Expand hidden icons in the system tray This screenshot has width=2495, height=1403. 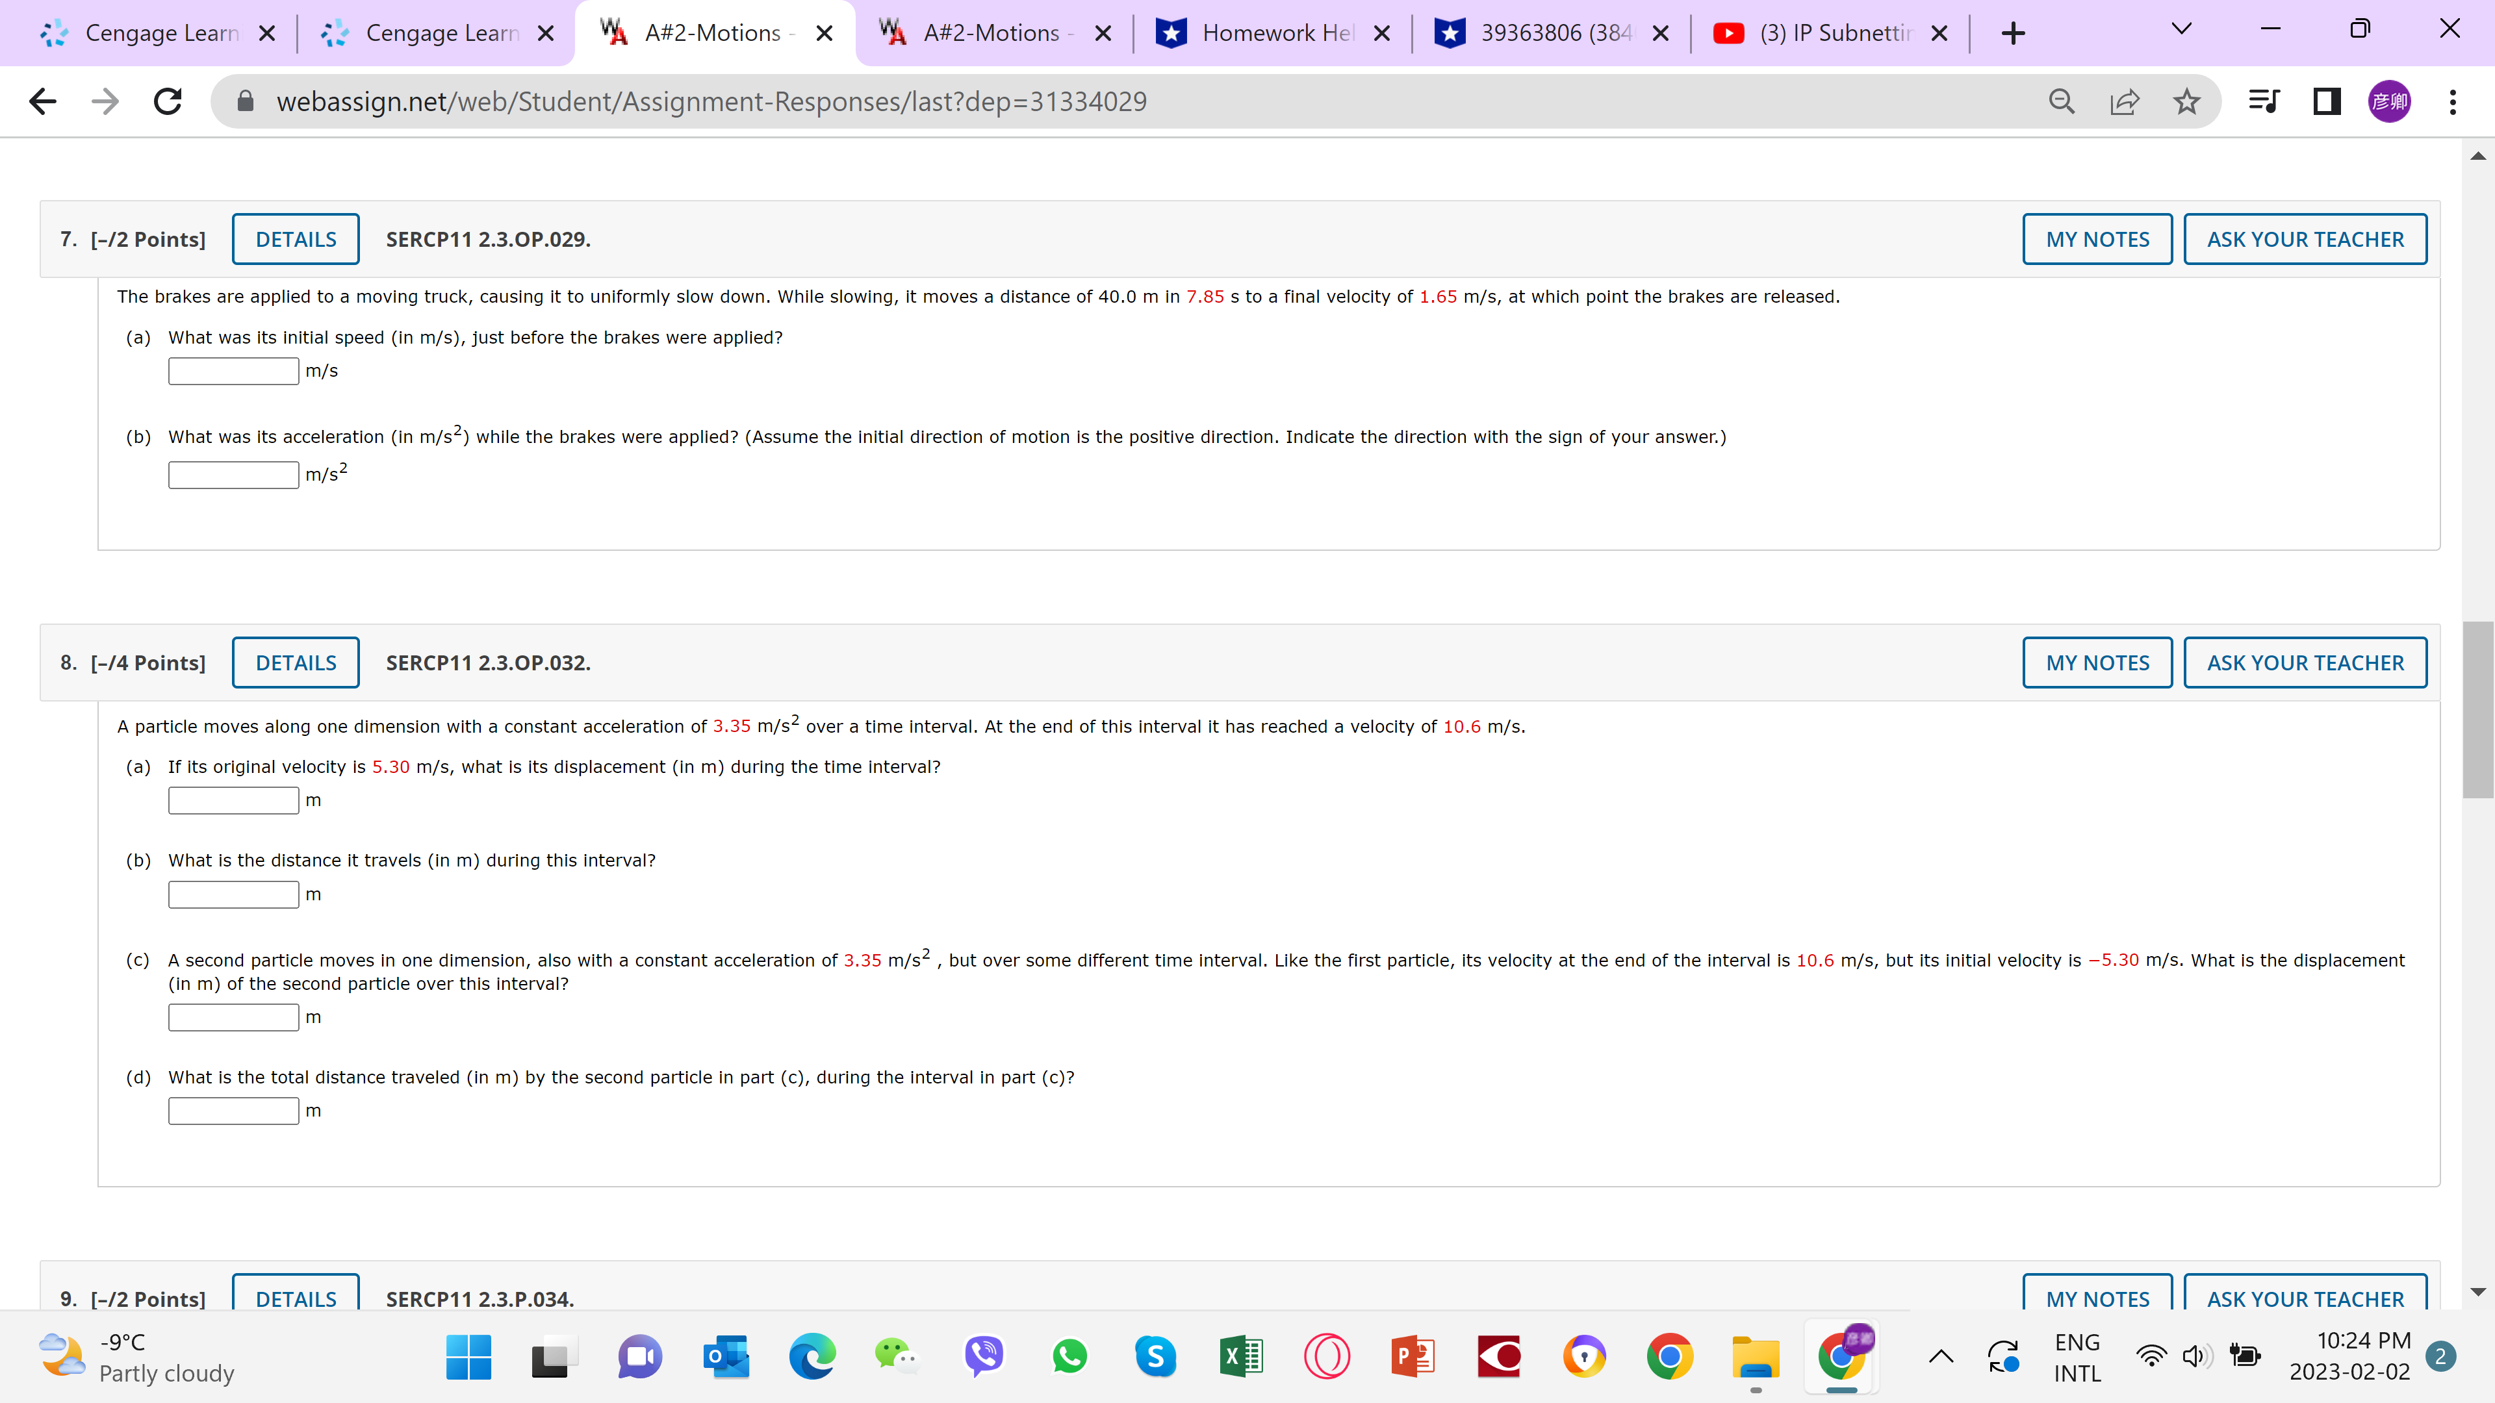[1940, 1358]
